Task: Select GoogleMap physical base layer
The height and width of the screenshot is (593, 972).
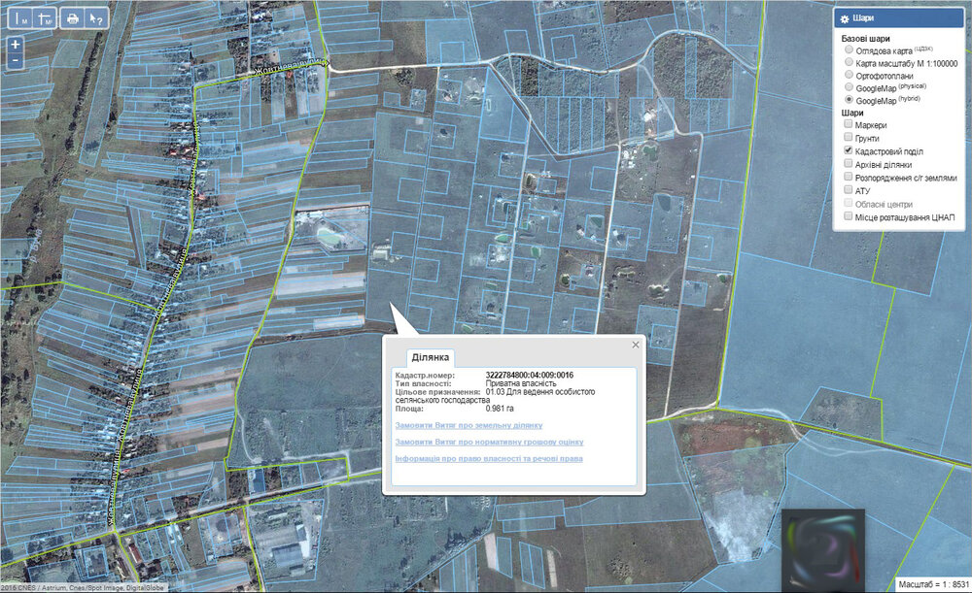Action: 849,86
